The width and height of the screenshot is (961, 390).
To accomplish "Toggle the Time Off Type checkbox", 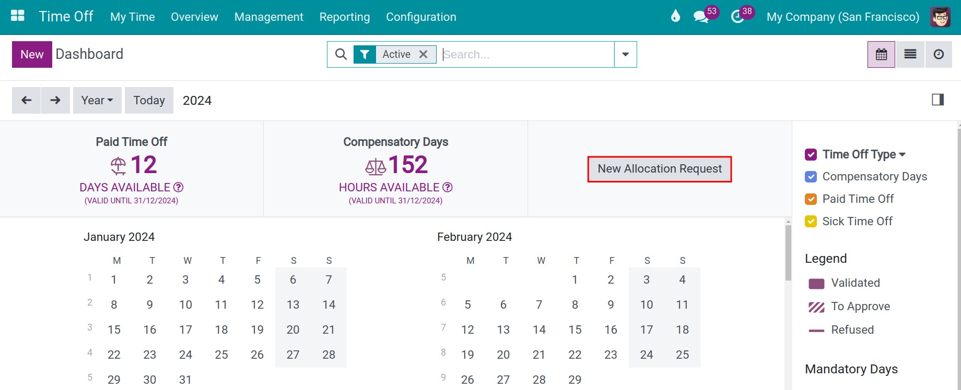I will pos(811,155).
